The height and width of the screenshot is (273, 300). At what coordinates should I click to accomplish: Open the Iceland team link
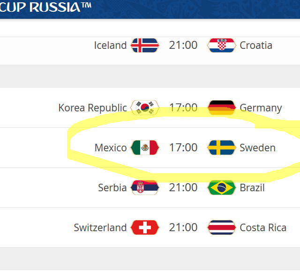(110, 46)
